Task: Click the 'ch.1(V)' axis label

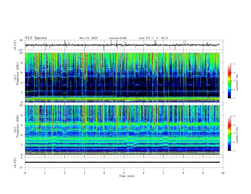Action: (15, 45)
